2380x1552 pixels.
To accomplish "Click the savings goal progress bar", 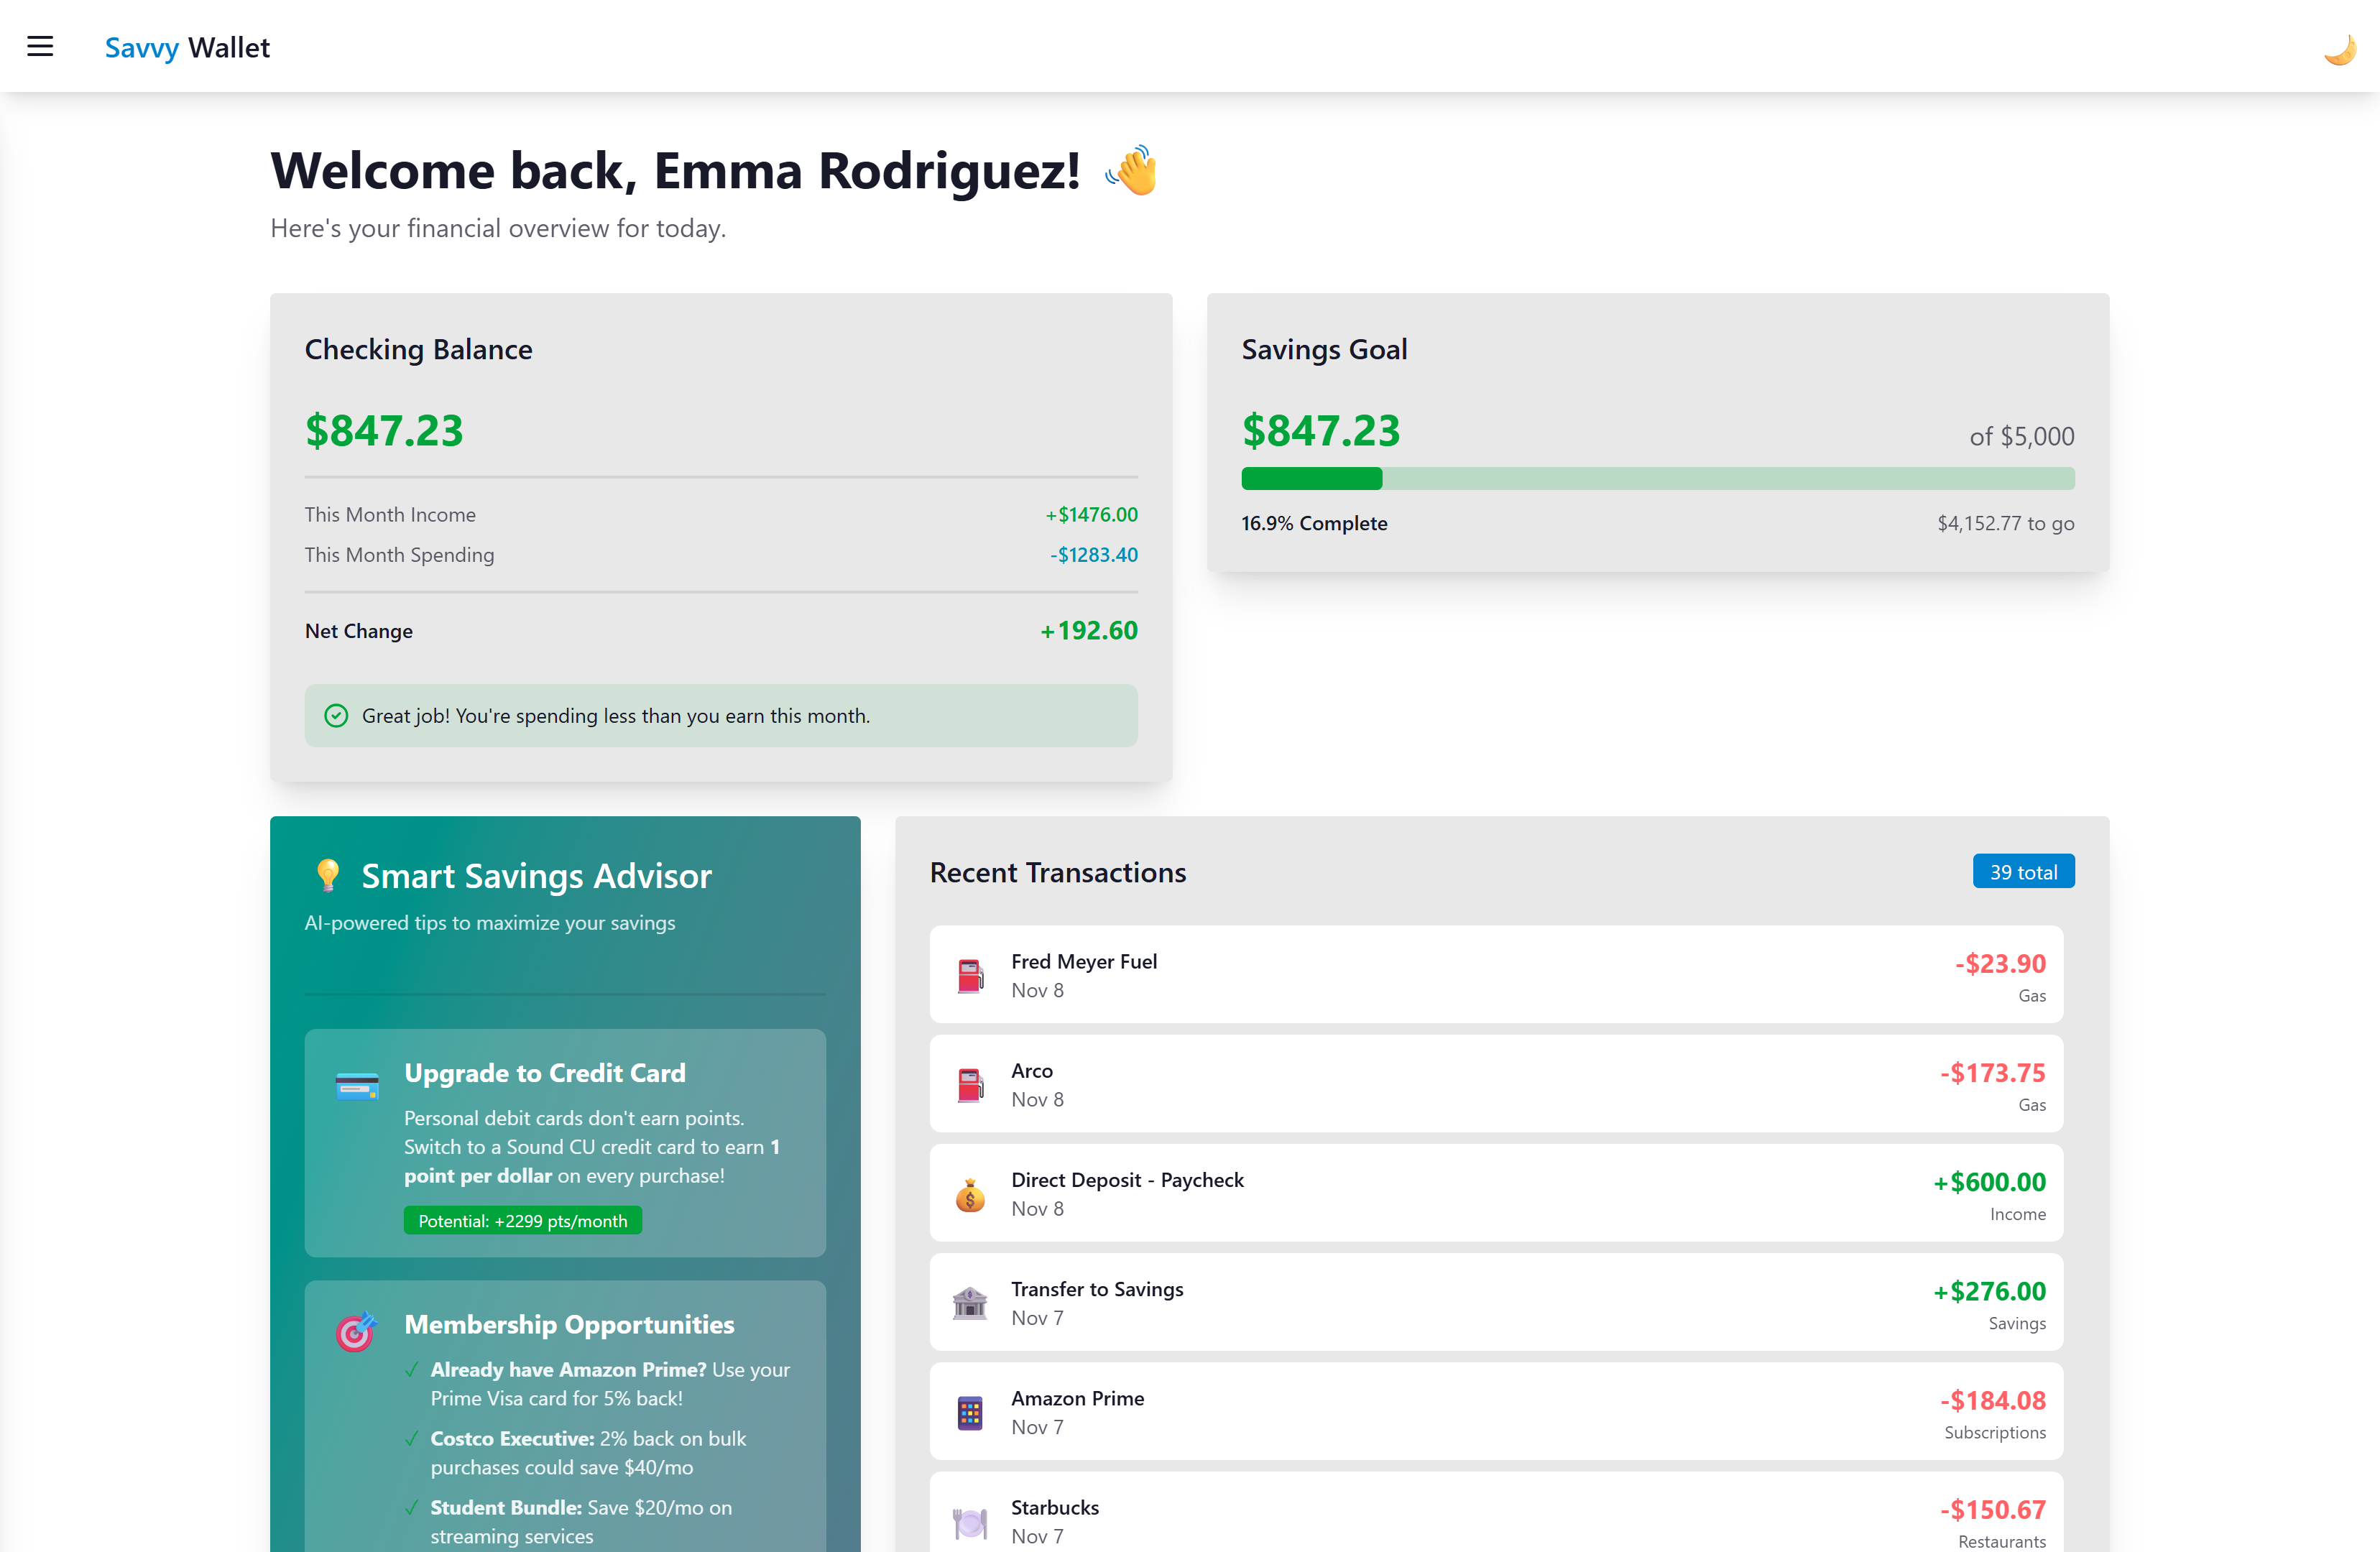I will click(1657, 479).
